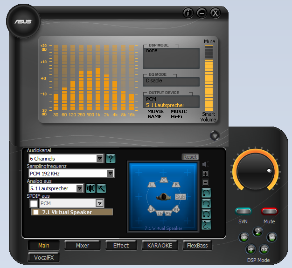Open the hammer speaker settings icon
Image resolution: width=292 pixels, height=268 pixels.
102,188
